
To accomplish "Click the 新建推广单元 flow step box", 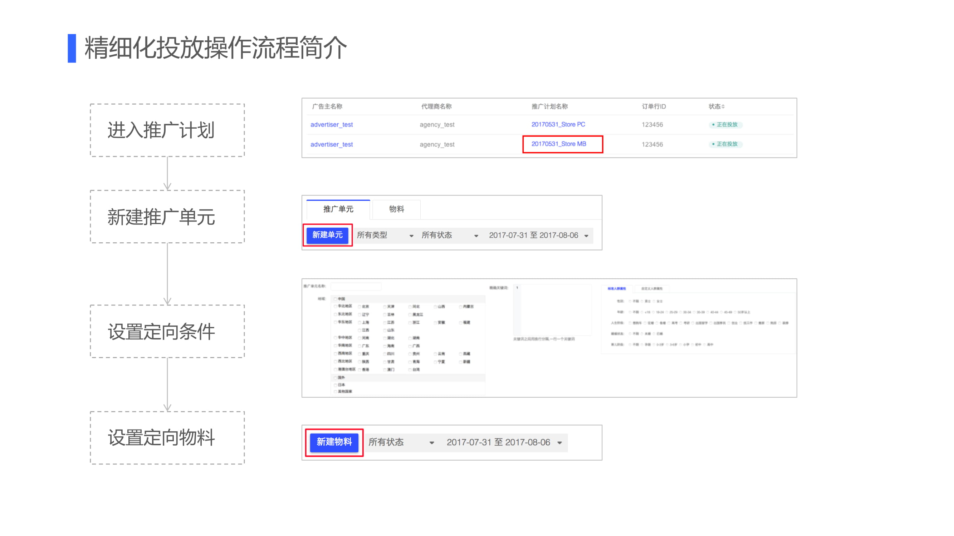I will 167,217.
